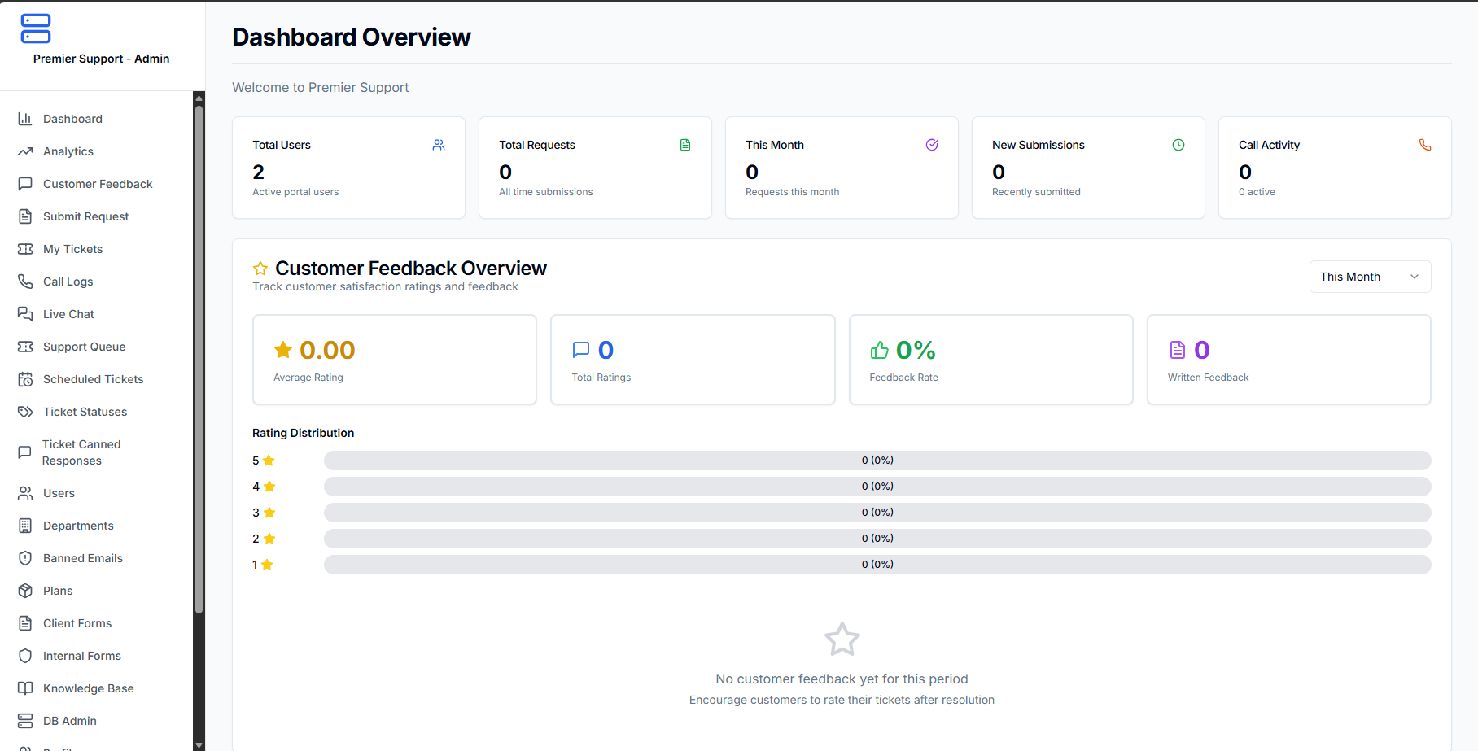Click the Average Rating card
Image resolution: width=1478 pixels, height=751 pixels.
tap(394, 360)
